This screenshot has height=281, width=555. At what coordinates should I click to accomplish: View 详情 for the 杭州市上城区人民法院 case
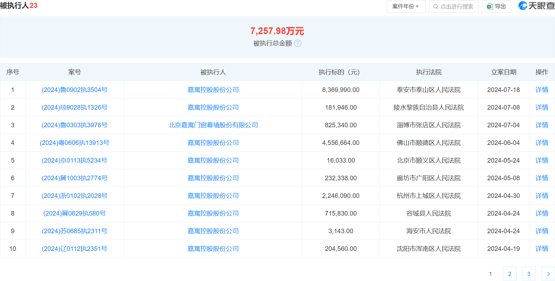[542, 196]
